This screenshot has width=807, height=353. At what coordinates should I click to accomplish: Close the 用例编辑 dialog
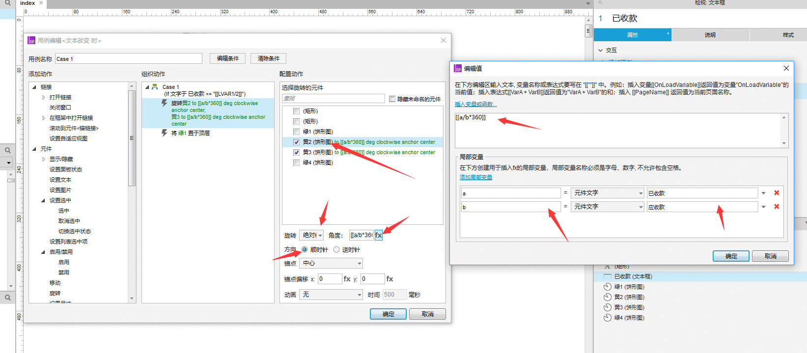[444, 40]
